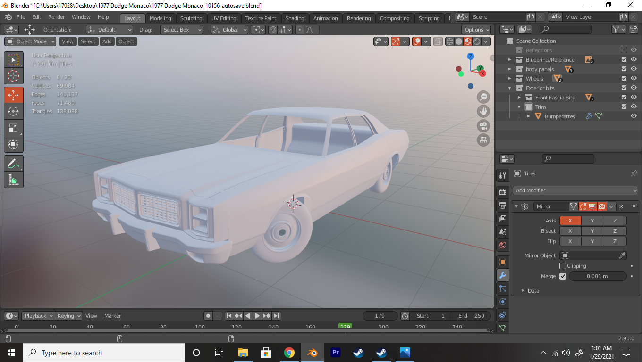Open the Render menu
This screenshot has height=362, width=642.
pyautogui.click(x=56, y=17)
